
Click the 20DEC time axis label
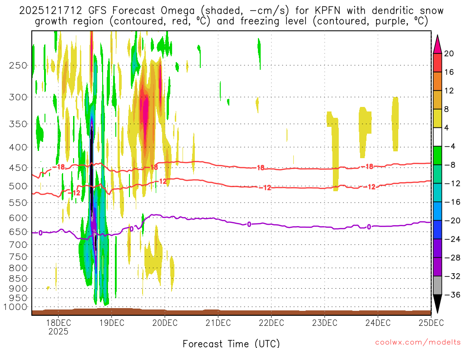point(165,323)
